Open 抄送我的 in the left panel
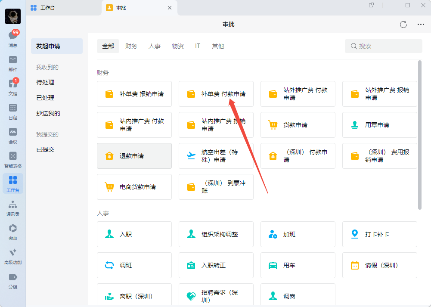Screen dimensions: 431x307 pos(48,113)
